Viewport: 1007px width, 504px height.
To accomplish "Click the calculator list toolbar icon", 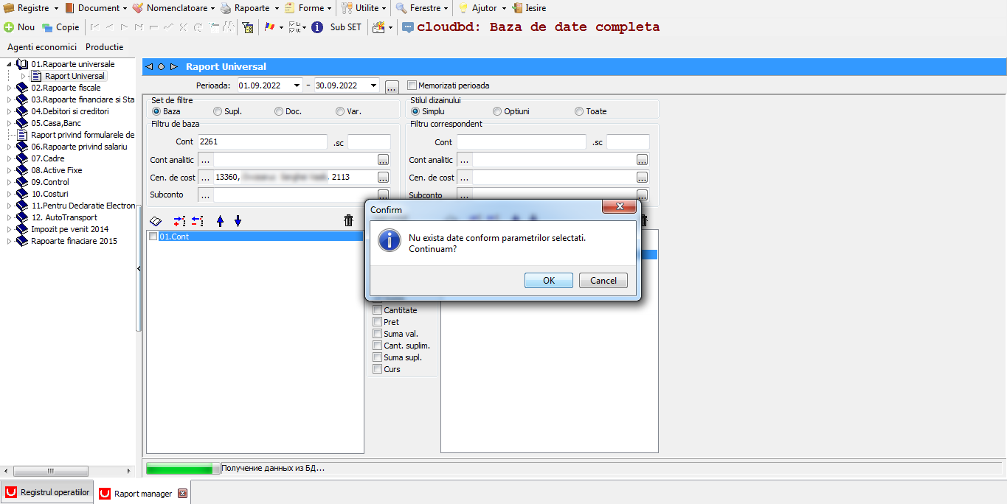I will point(248,27).
